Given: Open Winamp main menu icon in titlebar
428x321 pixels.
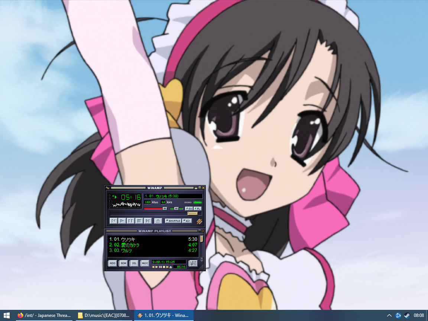Looking at the screenshot, I should coord(107,188).
